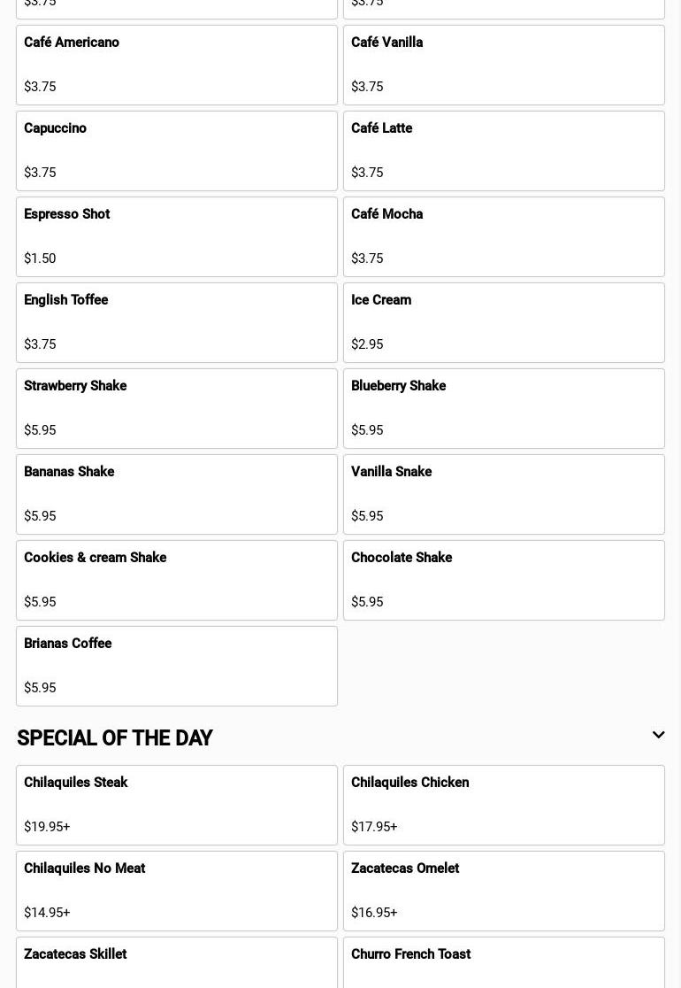Select Chilaquiles Steak from specials
This screenshot has width=681, height=988.
point(177,805)
